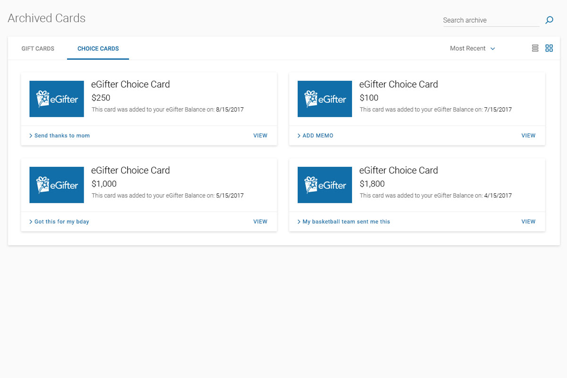Viewport: 567px width, 378px height.
Task: Expand the 'Send thanks to mom' memo
Action: click(x=60, y=136)
